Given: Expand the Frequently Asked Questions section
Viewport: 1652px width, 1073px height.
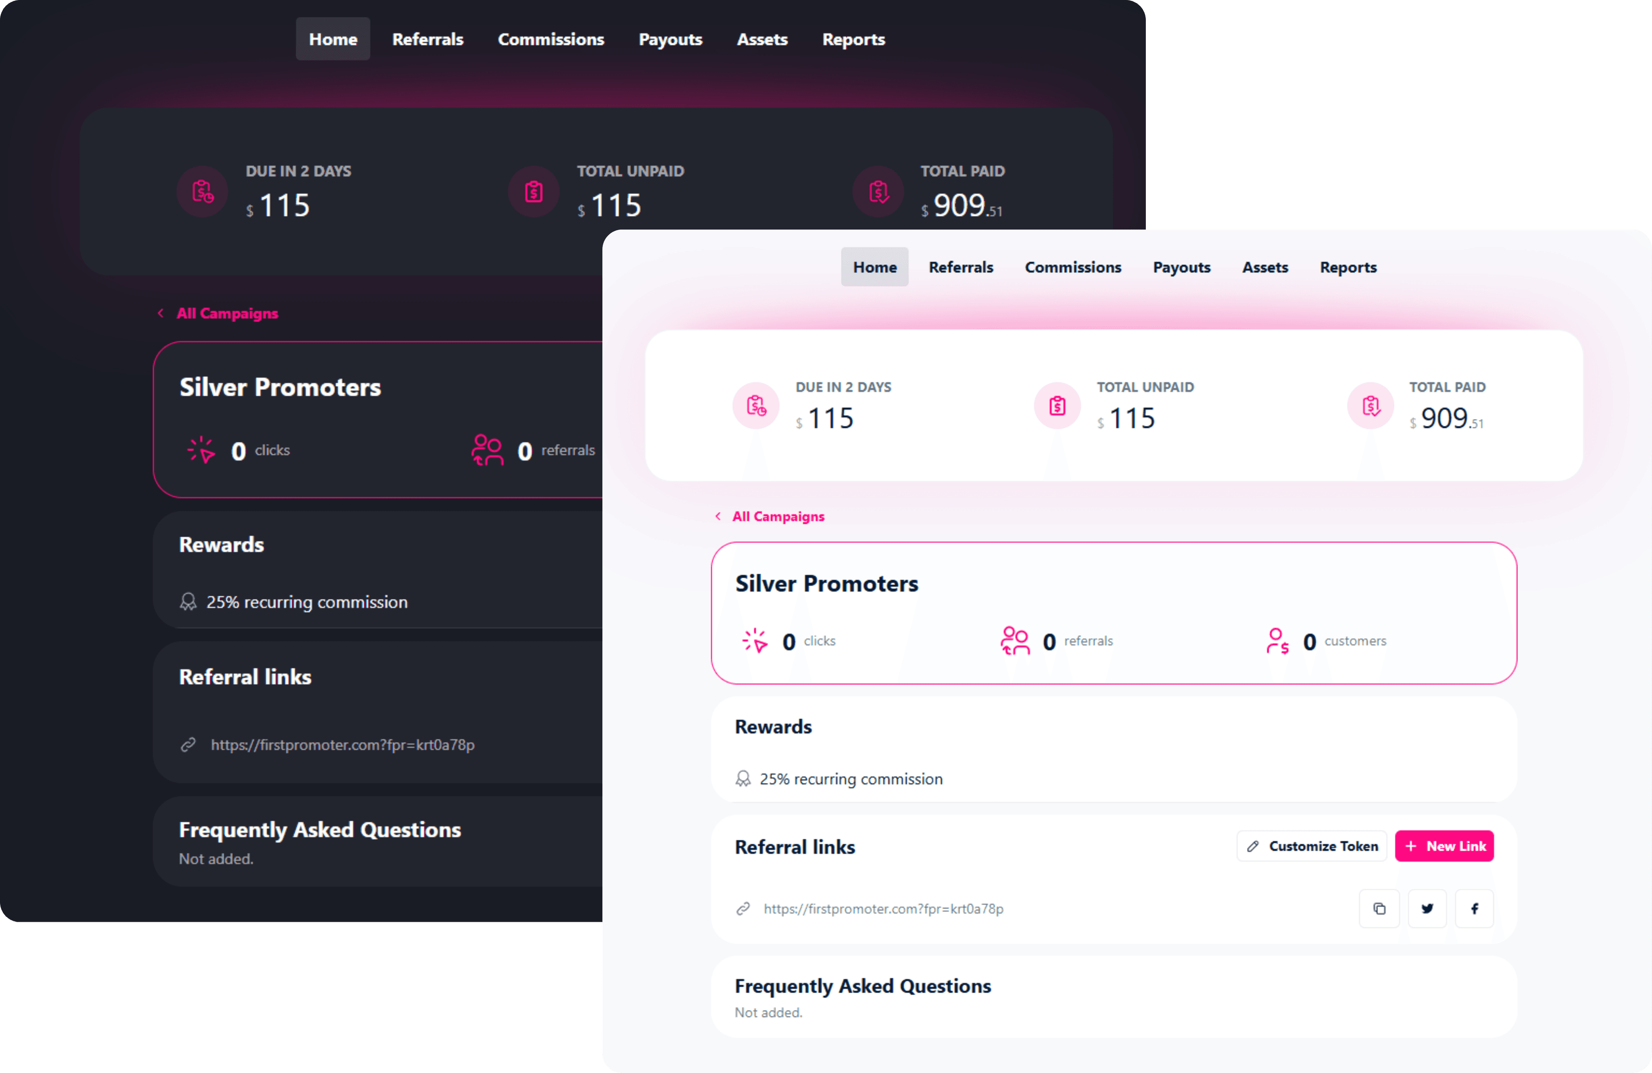Looking at the screenshot, I should click(863, 985).
